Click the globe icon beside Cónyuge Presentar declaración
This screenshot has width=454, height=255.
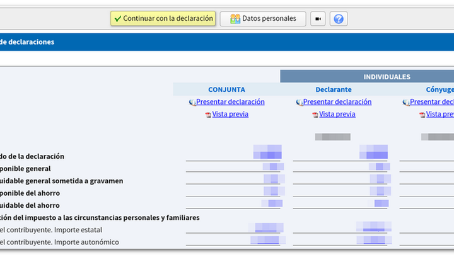[x=406, y=103]
